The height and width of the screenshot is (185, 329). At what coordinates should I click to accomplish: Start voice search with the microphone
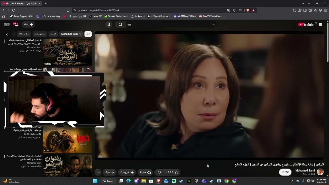tap(109, 24)
